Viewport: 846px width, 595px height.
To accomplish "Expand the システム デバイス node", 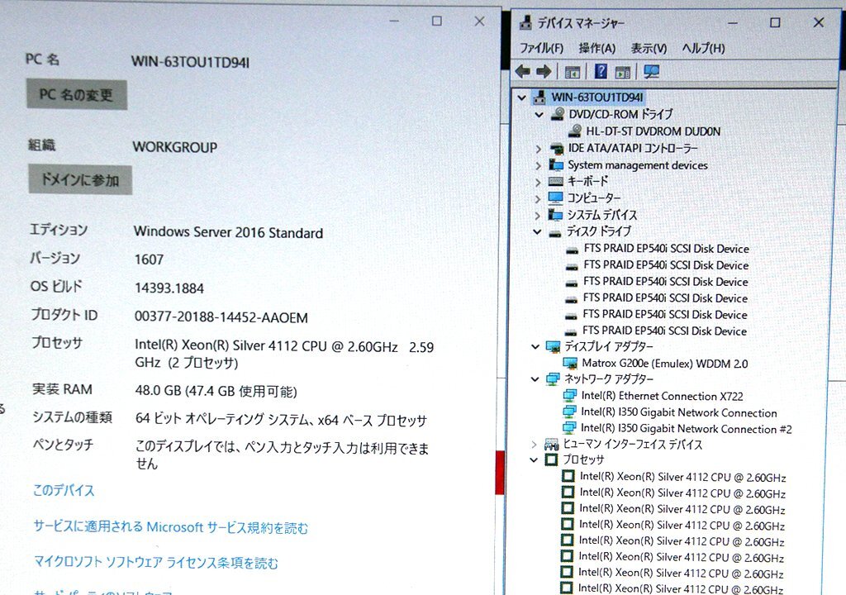I will click(537, 216).
